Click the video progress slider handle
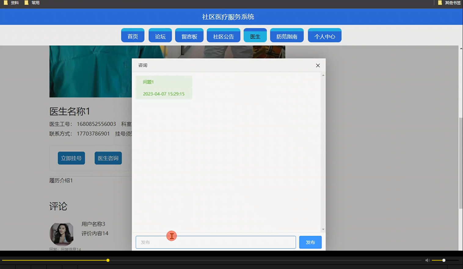This screenshot has height=269, width=463. tap(108, 260)
